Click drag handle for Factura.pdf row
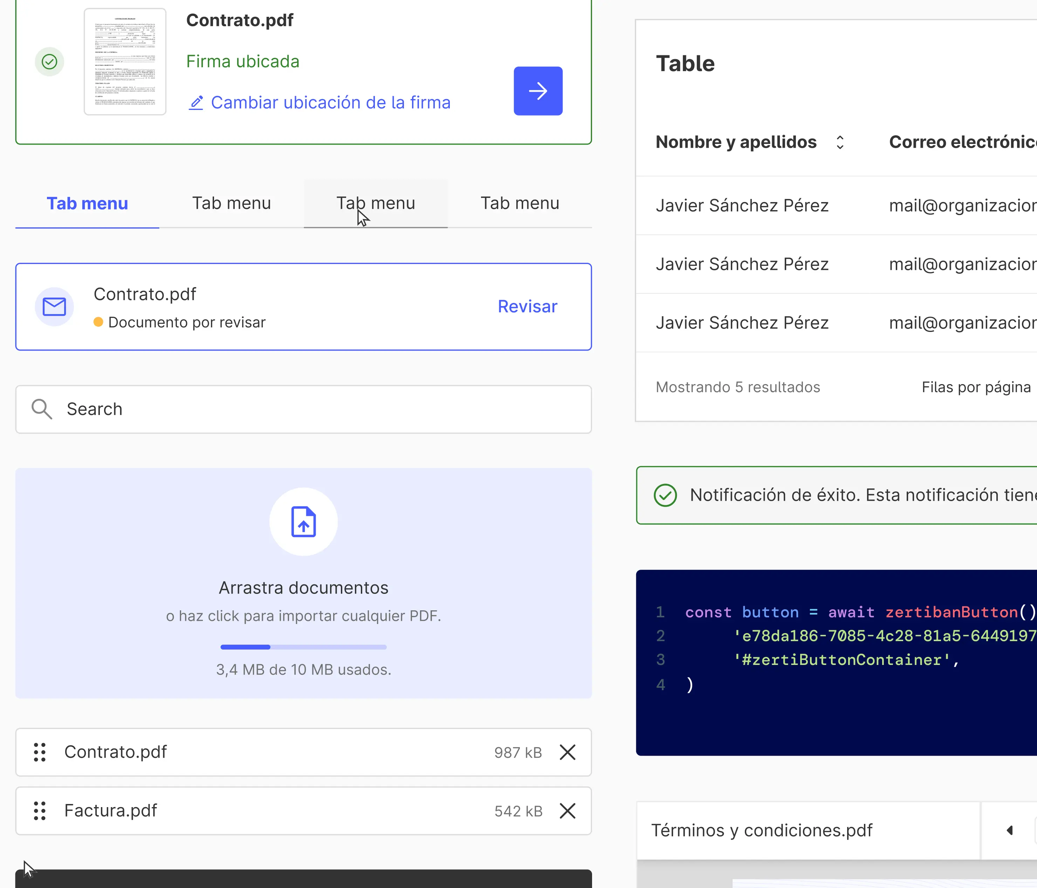 click(x=40, y=811)
